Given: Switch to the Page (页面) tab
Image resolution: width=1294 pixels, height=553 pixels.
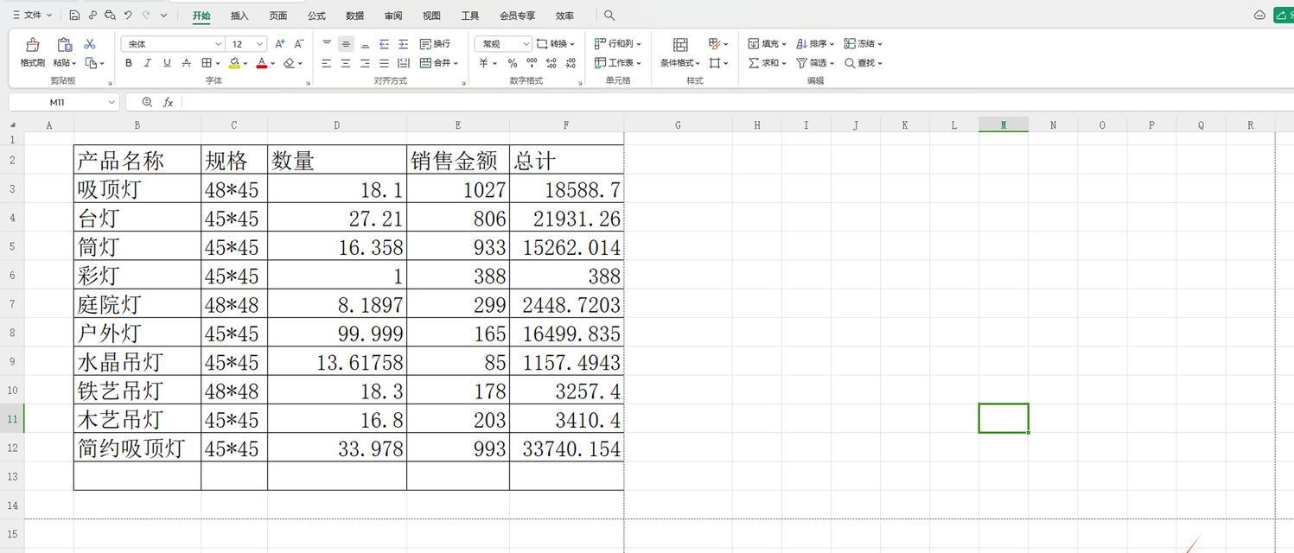Looking at the screenshot, I should pos(277,16).
